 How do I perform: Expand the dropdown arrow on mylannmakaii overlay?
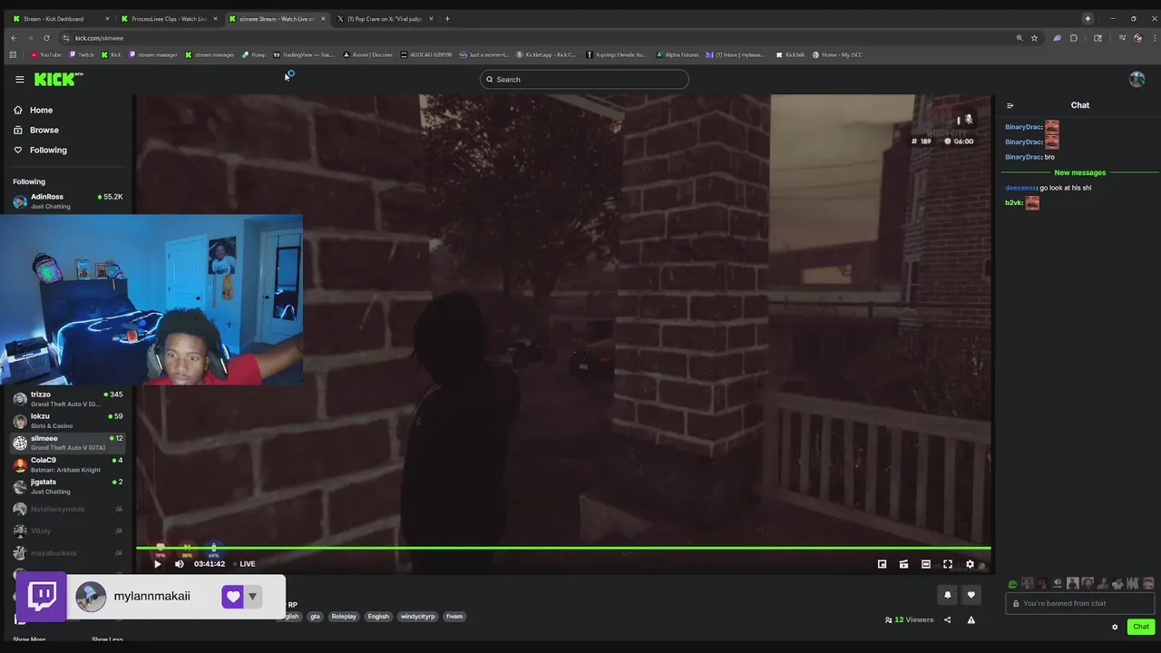[x=253, y=596]
